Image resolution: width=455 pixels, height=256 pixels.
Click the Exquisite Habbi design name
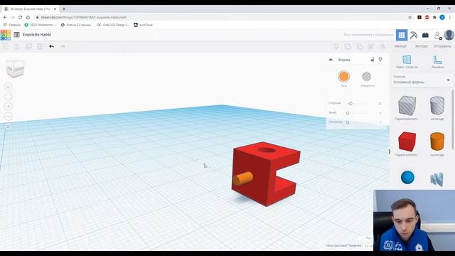[37, 35]
